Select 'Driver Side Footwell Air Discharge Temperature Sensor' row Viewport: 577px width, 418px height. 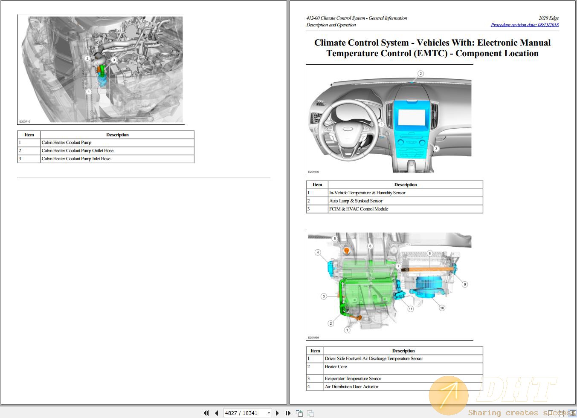tap(394, 358)
